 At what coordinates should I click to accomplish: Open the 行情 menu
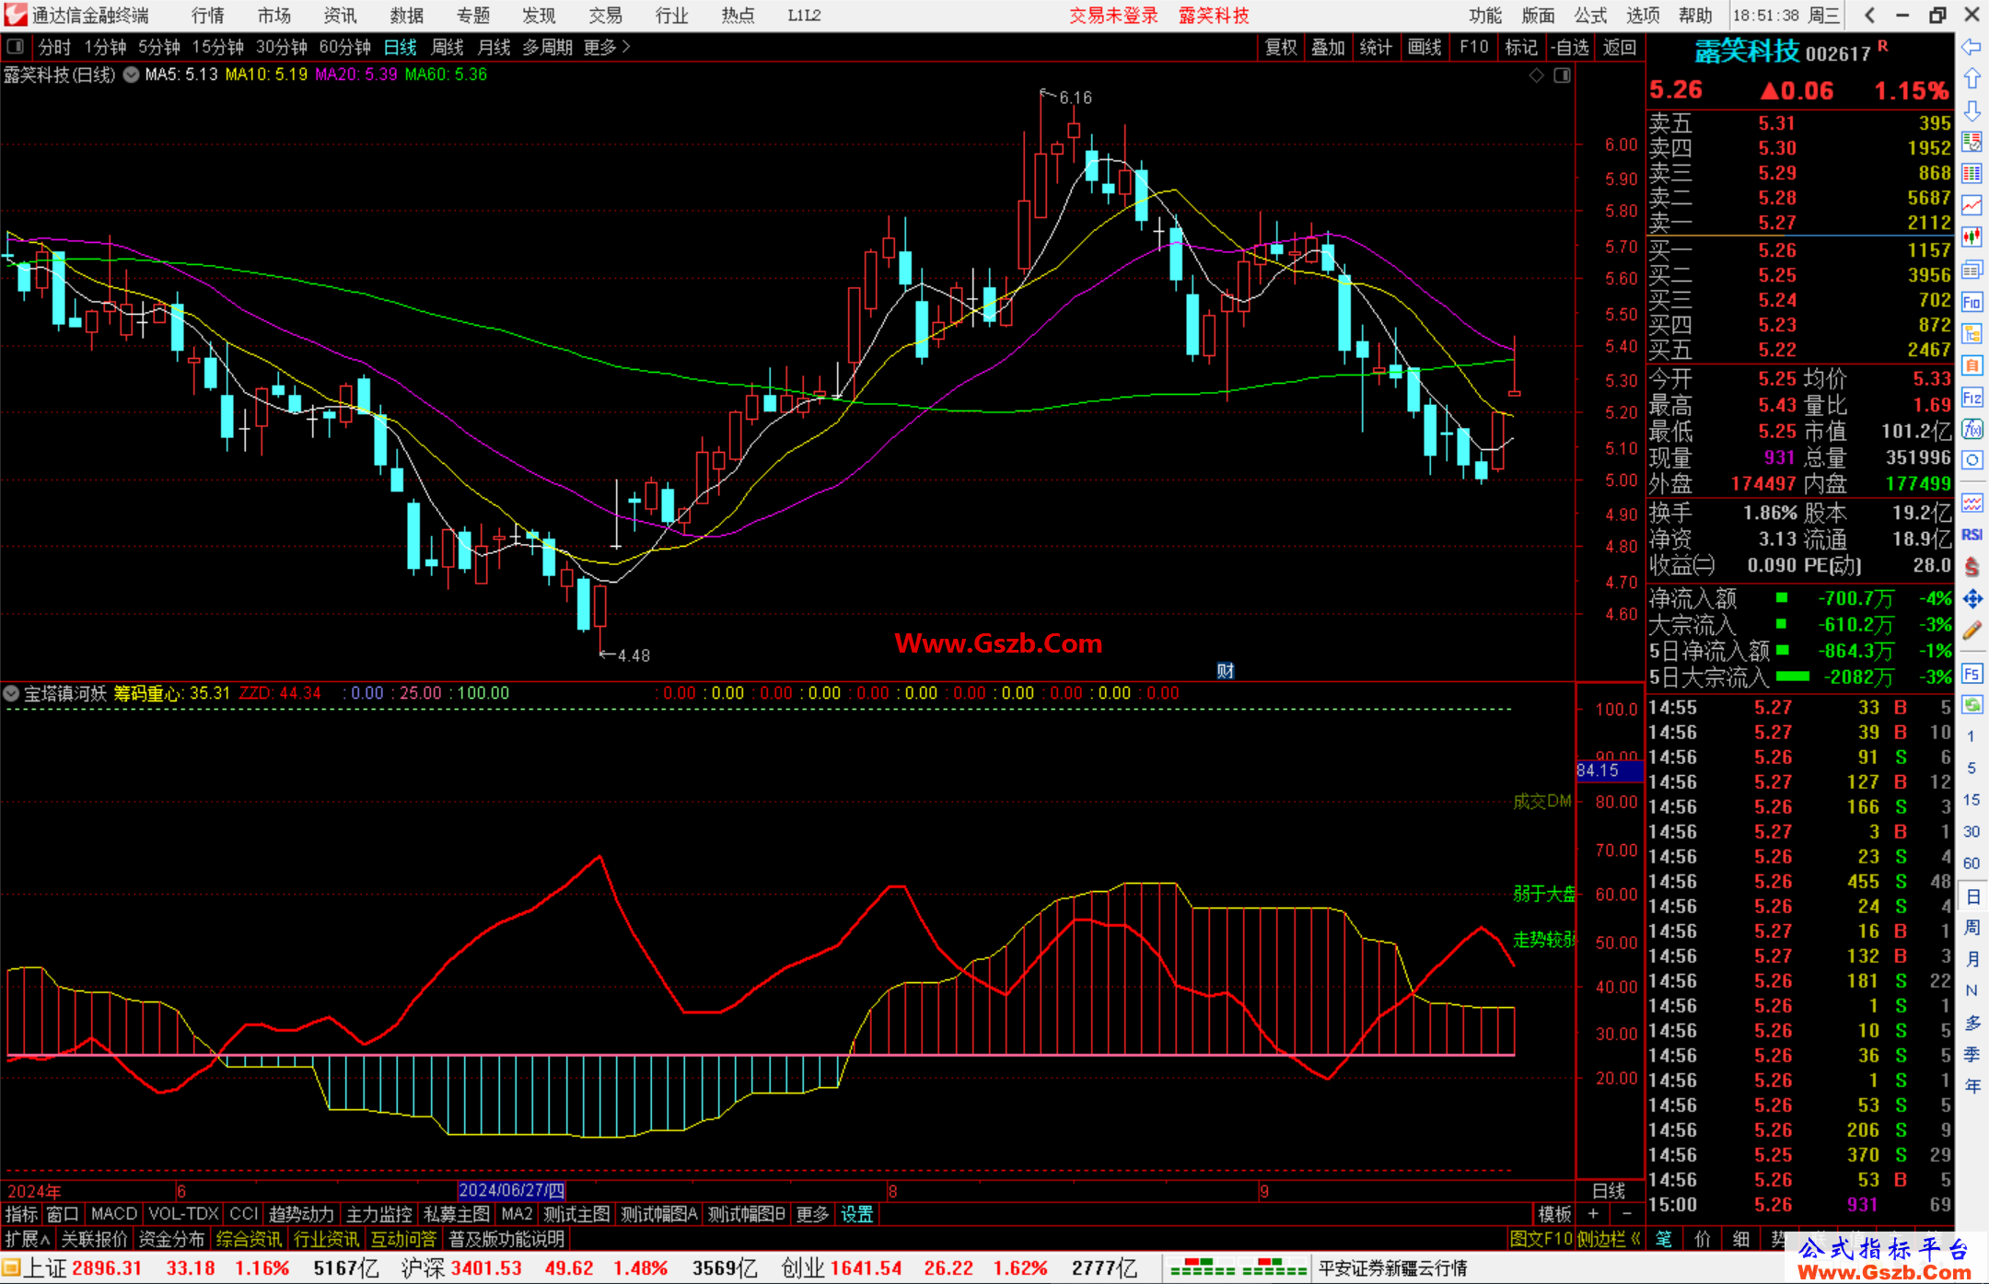click(x=208, y=16)
